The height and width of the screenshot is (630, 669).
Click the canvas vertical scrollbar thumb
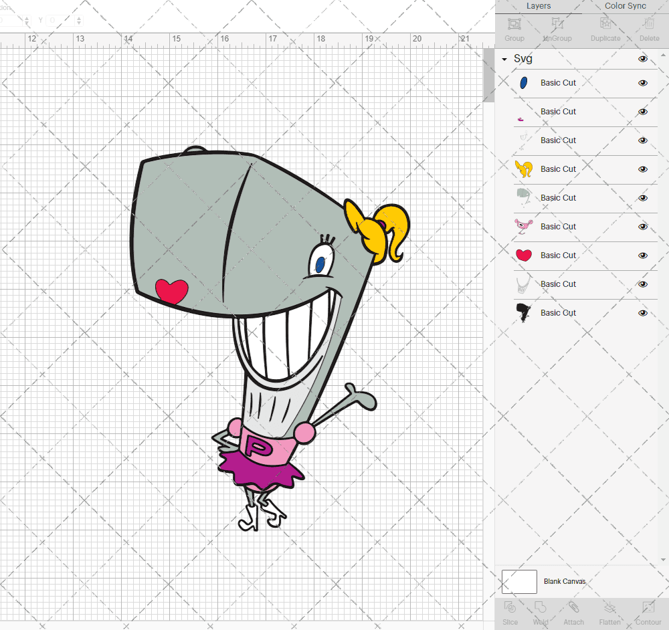(x=488, y=75)
